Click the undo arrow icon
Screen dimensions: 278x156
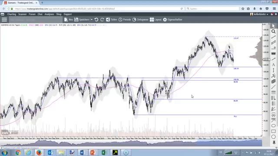[x=96, y=19]
